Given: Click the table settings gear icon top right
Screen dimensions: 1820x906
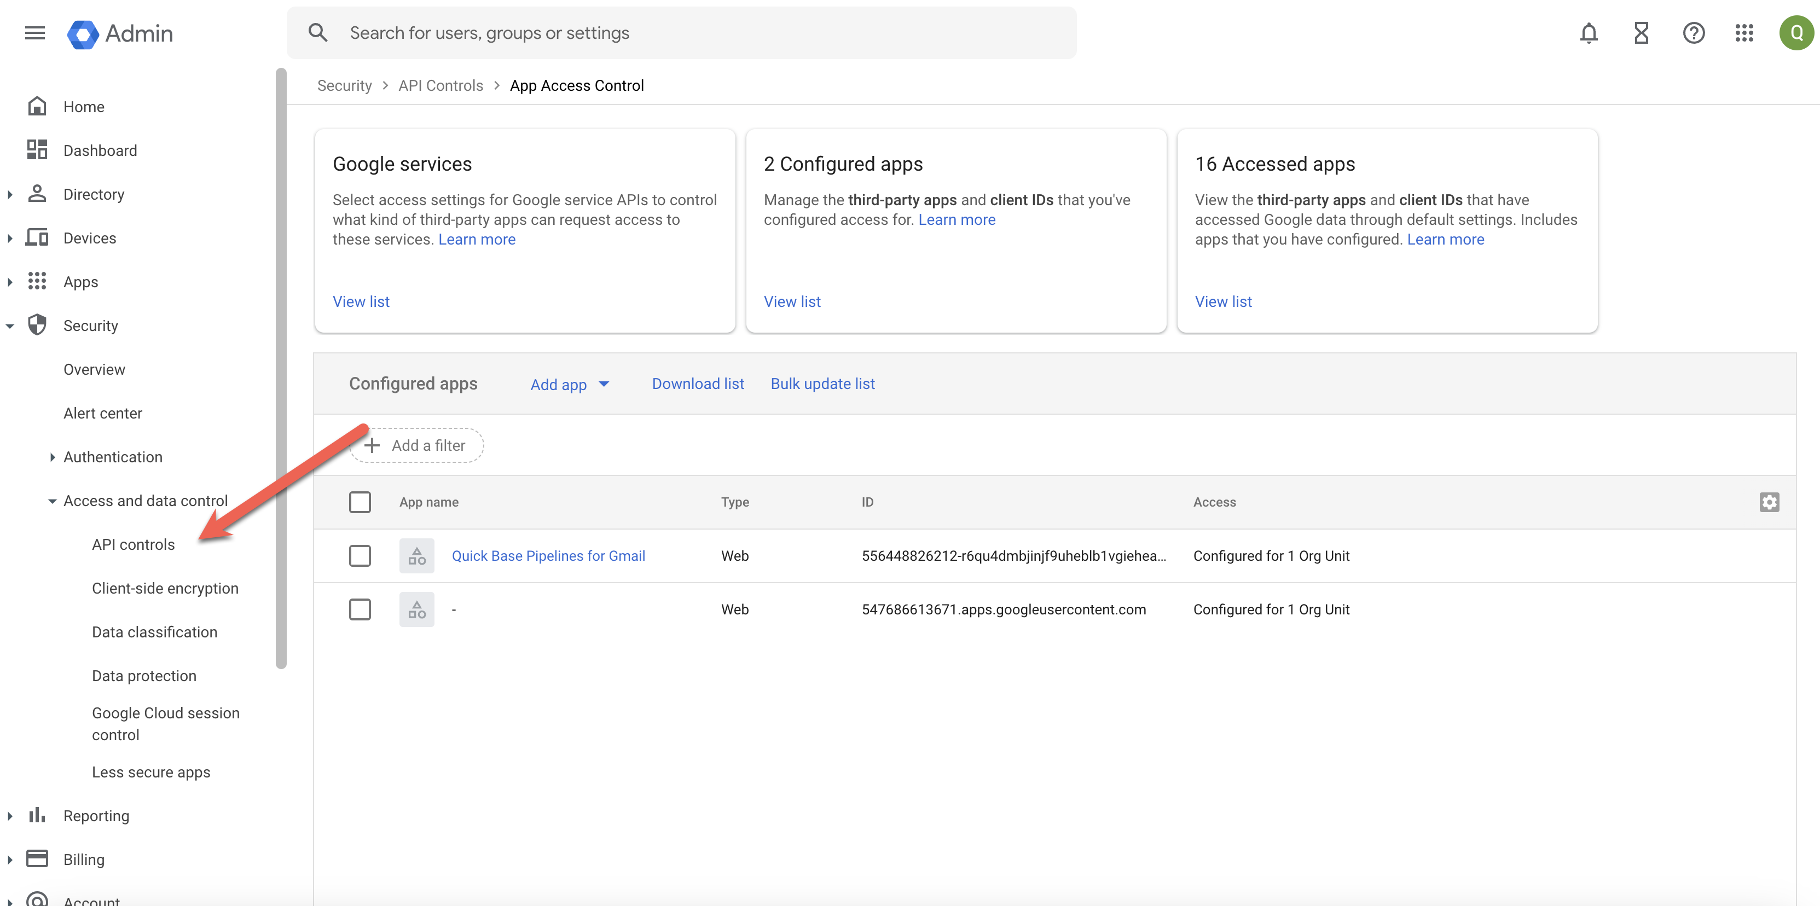Looking at the screenshot, I should [1769, 502].
